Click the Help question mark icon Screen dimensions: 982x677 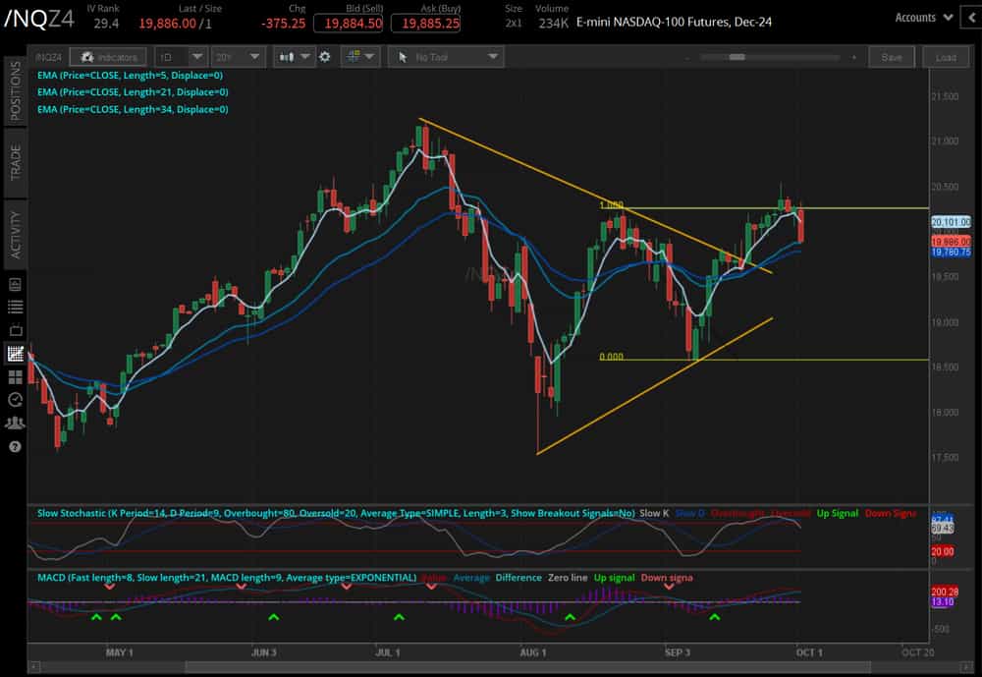[x=15, y=447]
